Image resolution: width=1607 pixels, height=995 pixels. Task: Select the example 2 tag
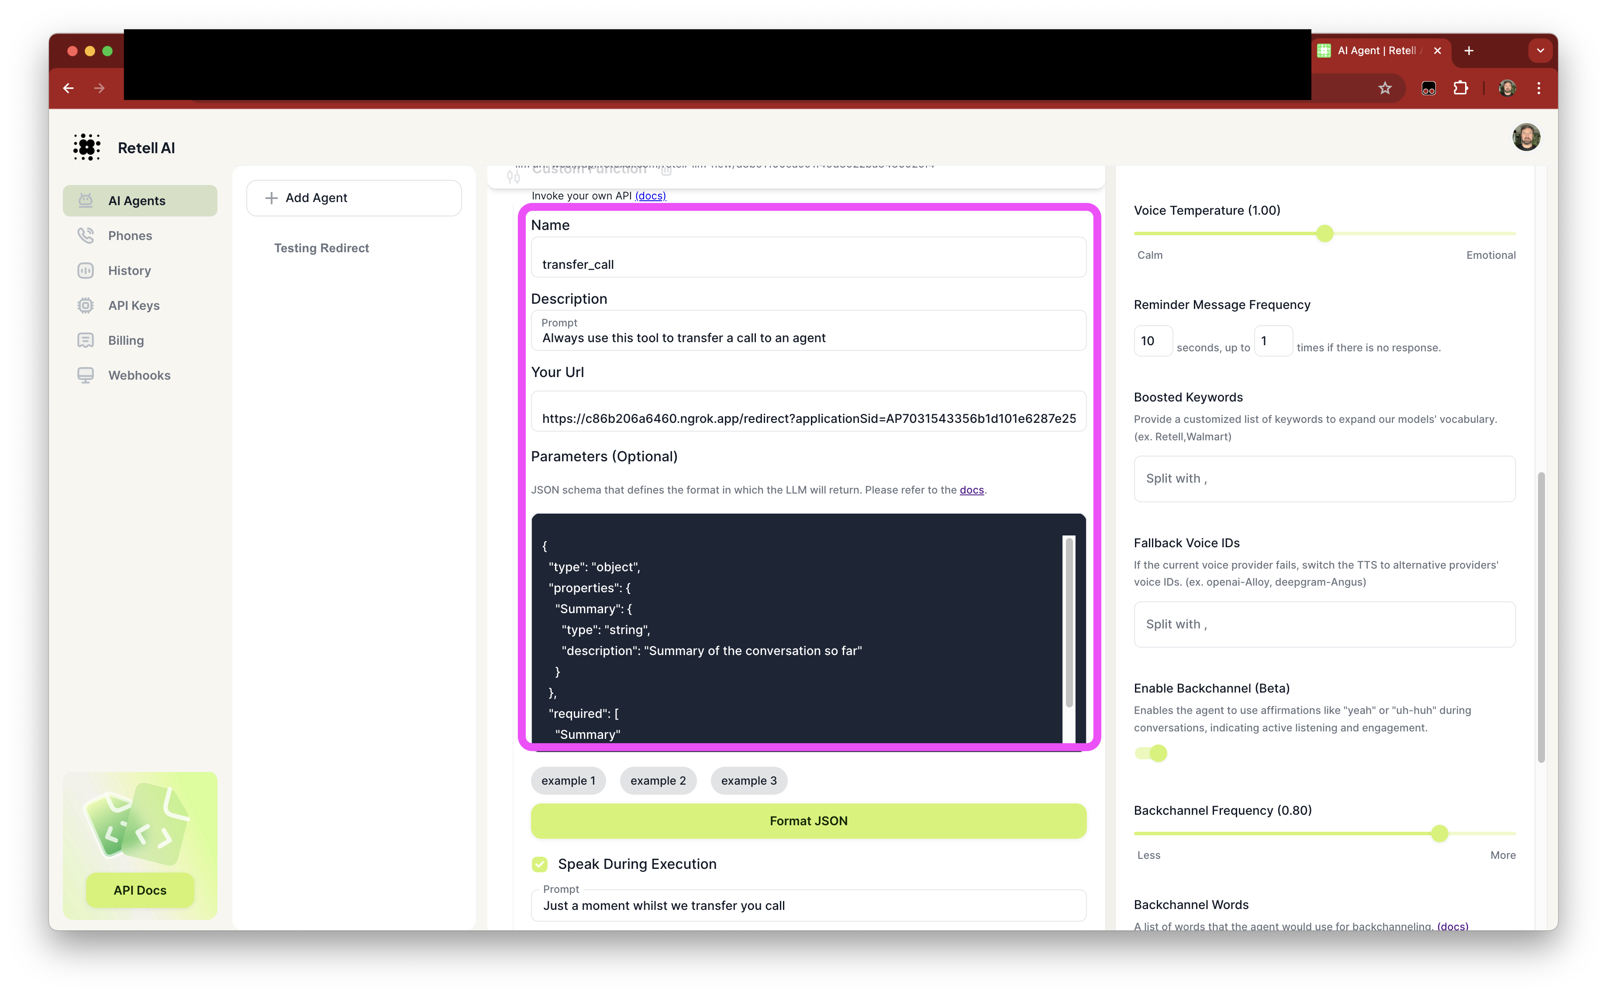658,780
